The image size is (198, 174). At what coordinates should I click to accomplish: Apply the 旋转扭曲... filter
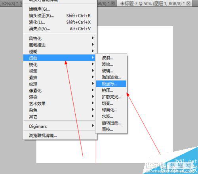(x=111, y=123)
